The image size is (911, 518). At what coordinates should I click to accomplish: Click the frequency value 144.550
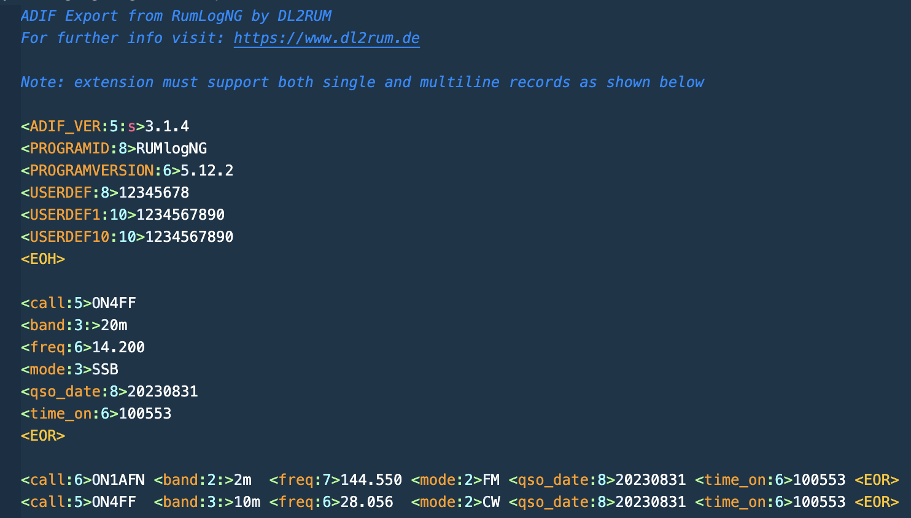pos(371,480)
